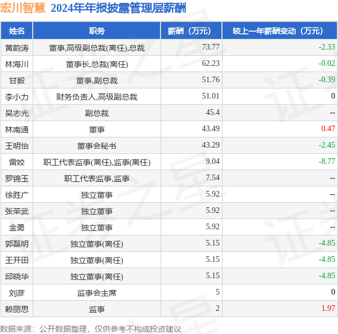Select the change value -0.02
The height and width of the screenshot is (334, 338).
327,63
